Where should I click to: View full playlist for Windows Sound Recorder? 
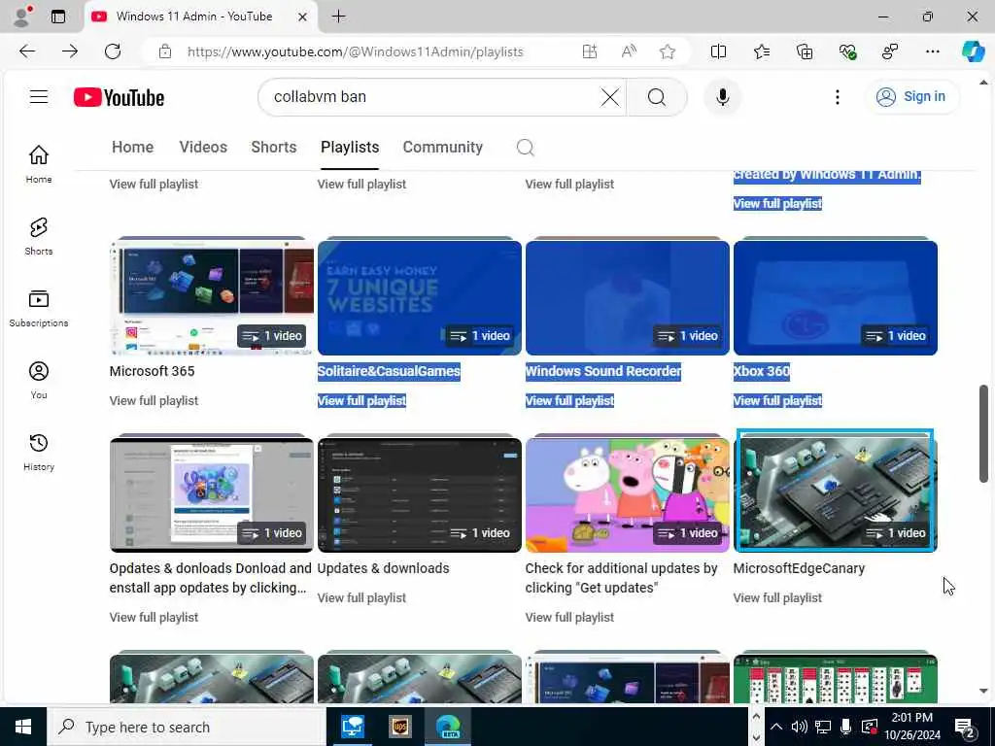click(x=569, y=401)
